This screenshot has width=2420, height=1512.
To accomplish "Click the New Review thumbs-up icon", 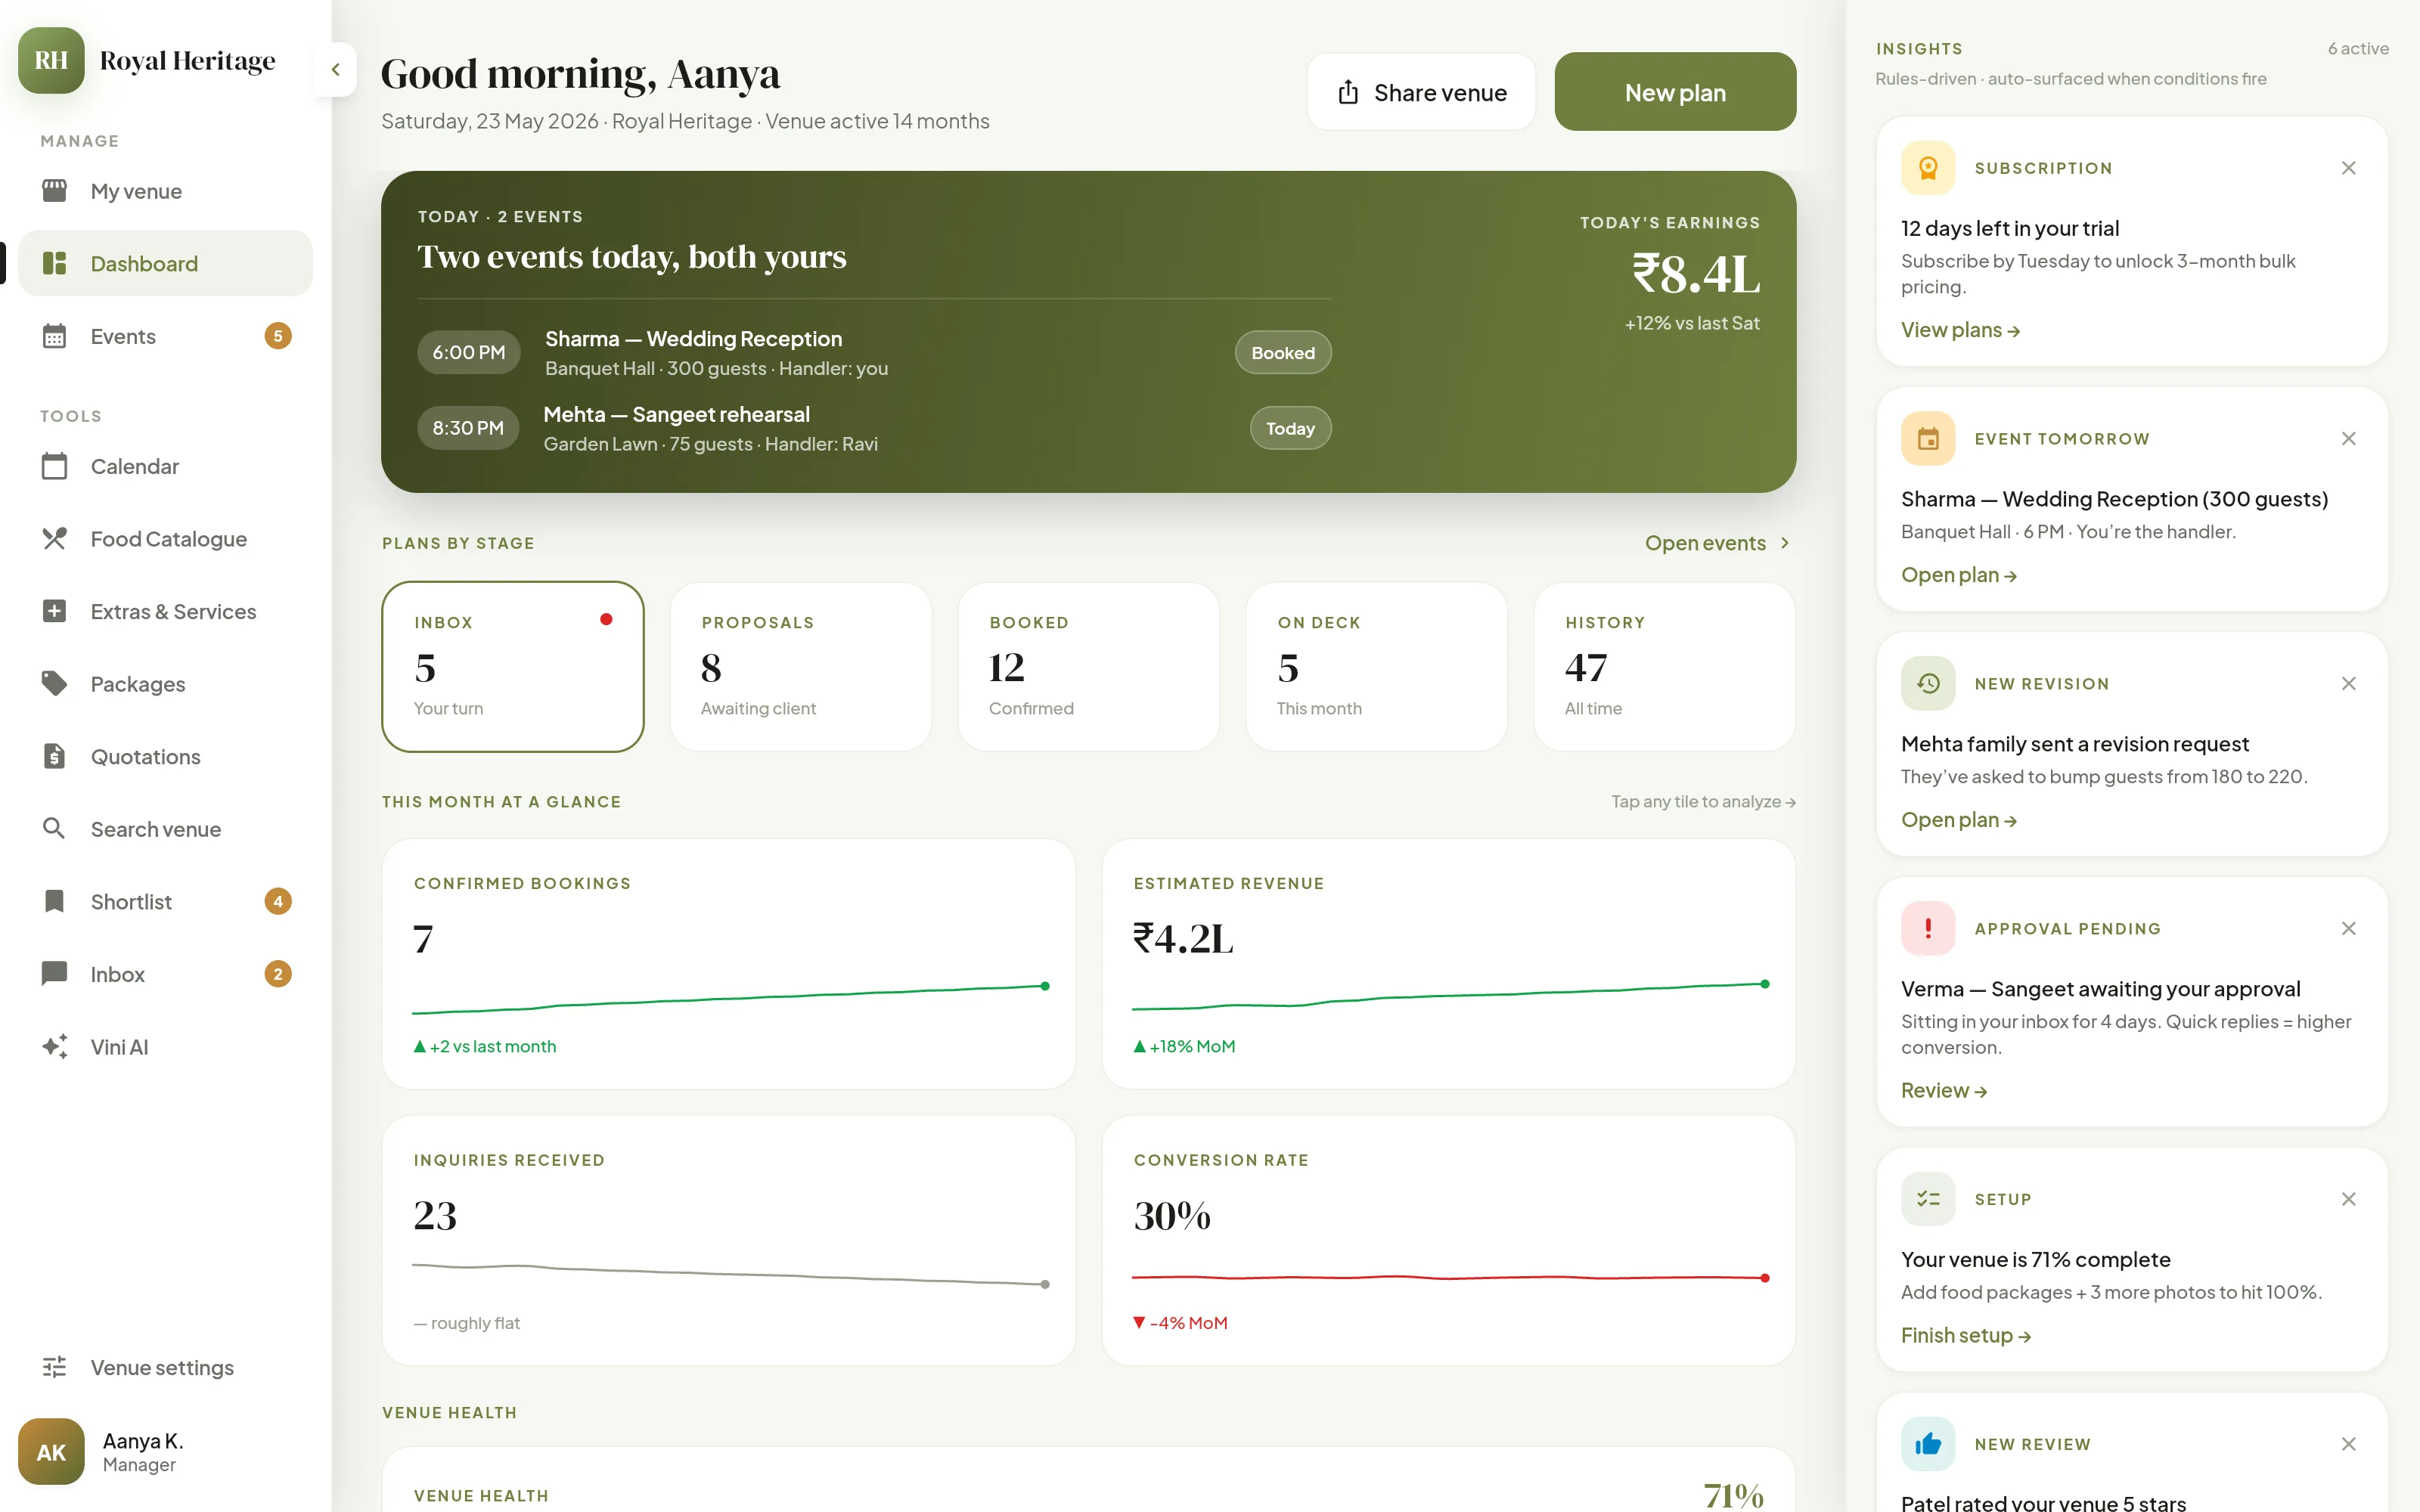I will 1928,1444.
